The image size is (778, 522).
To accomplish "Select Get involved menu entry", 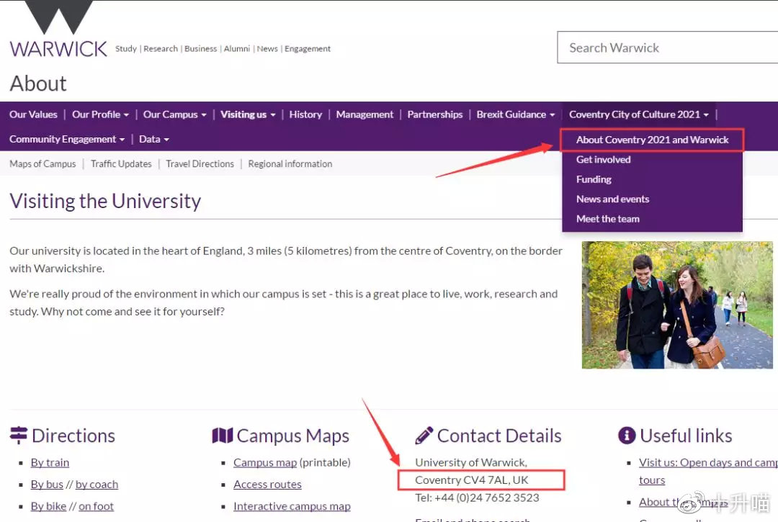I will click(604, 160).
